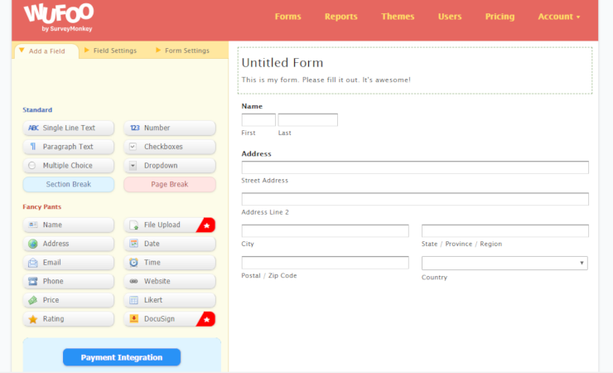Switch to the Form Settings tab
This screenshot has height=373, width=613.
(182, 51)
